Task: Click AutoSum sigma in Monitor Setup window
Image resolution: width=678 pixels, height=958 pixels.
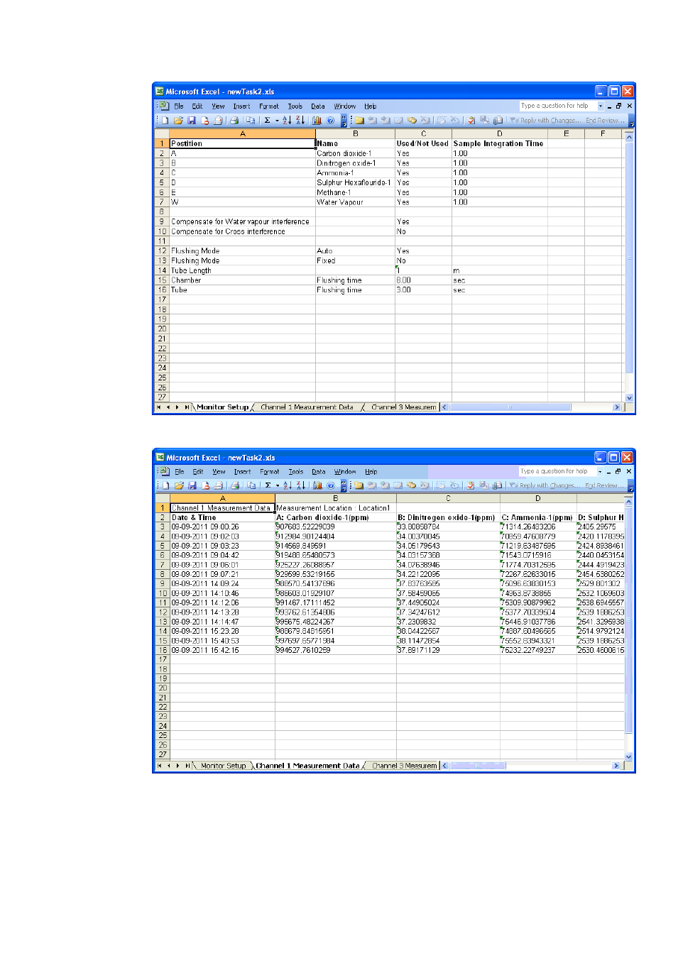Action: click(x=267, y=121)
